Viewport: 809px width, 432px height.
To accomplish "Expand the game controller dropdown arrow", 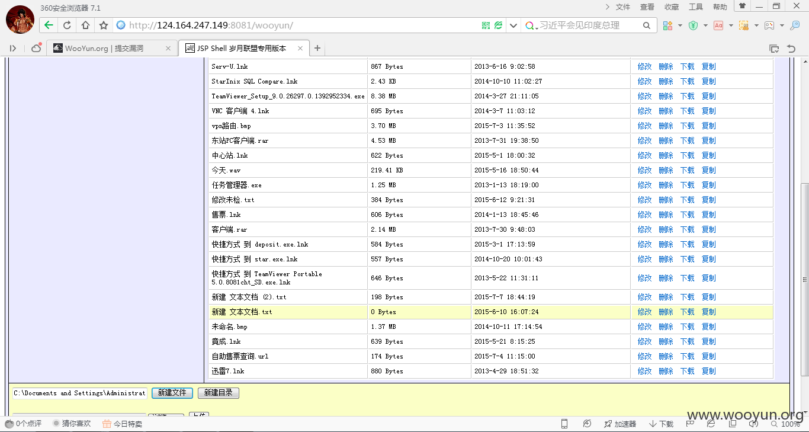I will point(782,25).
